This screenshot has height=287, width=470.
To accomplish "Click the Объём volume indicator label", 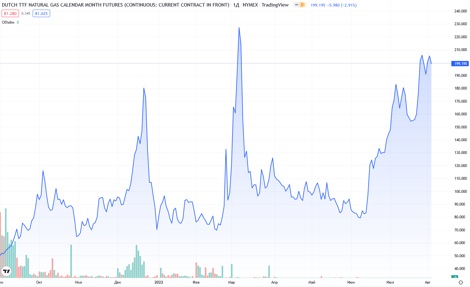I will [x=8, y=22].
